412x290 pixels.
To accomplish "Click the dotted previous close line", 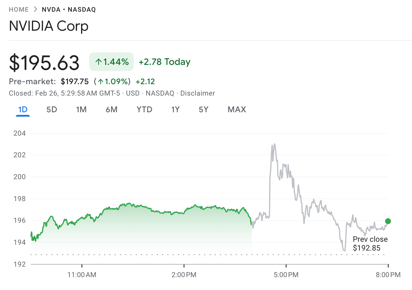I will point(205,255).
